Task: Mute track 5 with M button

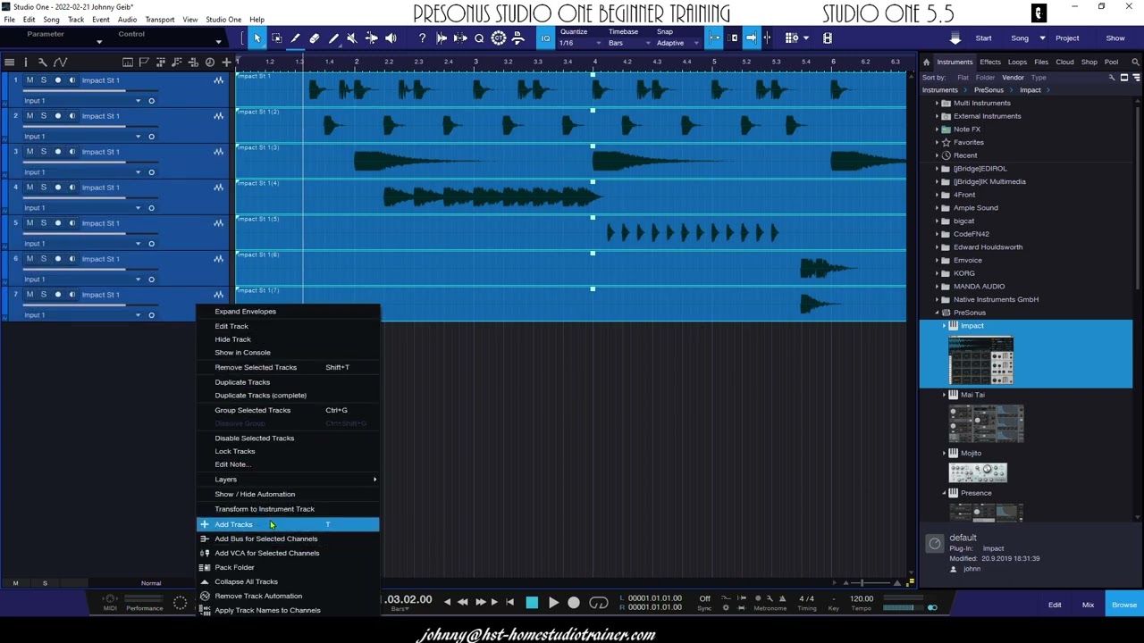Action: click(29, 223)
